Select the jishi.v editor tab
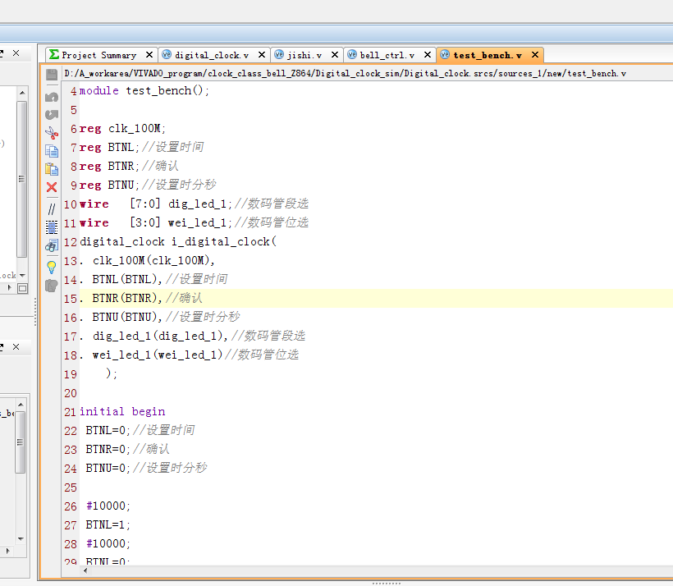 [x=303, y=55]
